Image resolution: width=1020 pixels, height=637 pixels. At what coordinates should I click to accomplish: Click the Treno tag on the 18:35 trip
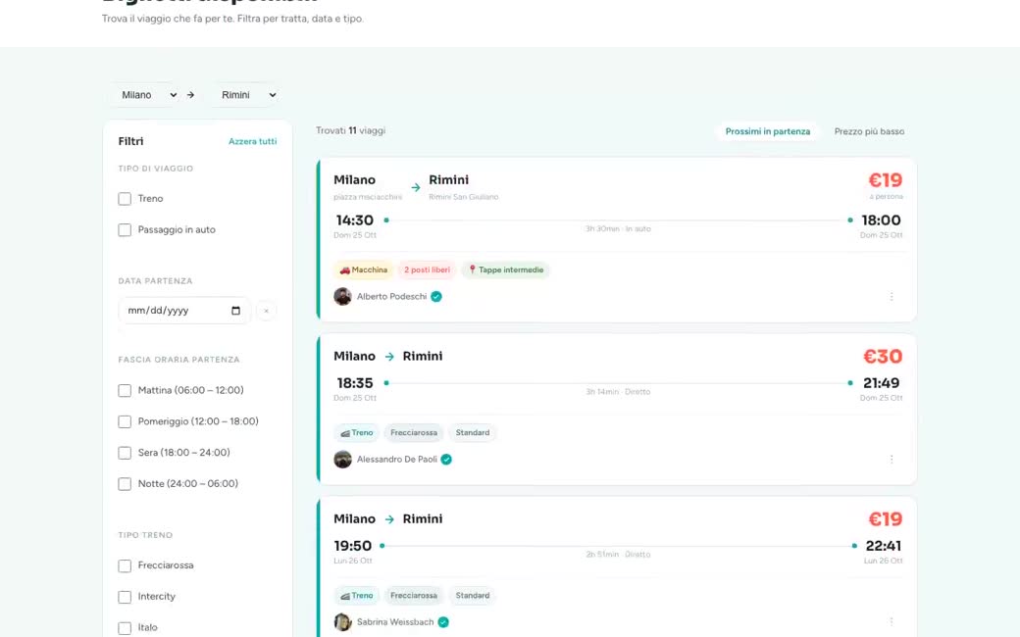pos(356,432)
